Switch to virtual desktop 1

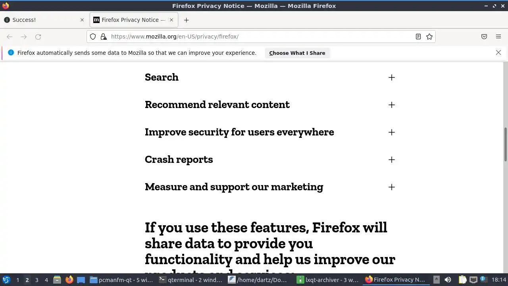point(17,280)
